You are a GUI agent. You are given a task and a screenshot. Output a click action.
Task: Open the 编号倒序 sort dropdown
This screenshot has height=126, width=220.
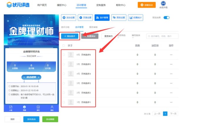136,36
